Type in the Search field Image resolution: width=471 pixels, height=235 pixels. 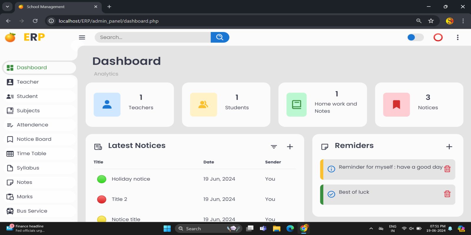click(x=153, y=37)
